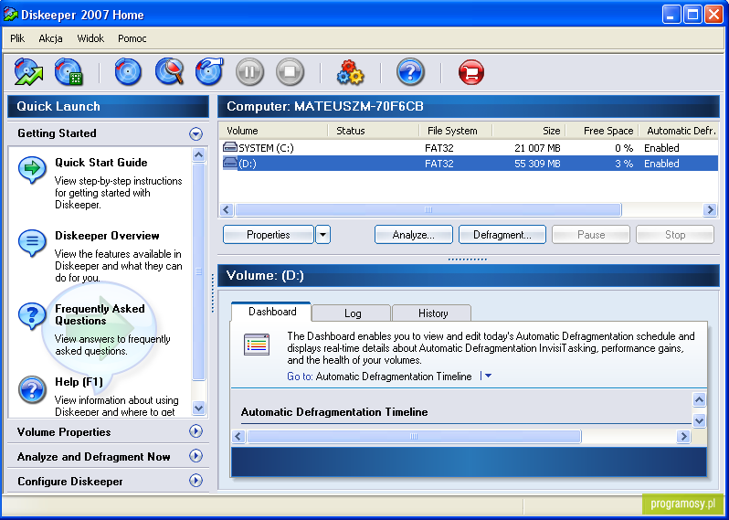Click volume list scroll right arrow
The height and width of the screenshot is (520, 729).
coord(710,210)
